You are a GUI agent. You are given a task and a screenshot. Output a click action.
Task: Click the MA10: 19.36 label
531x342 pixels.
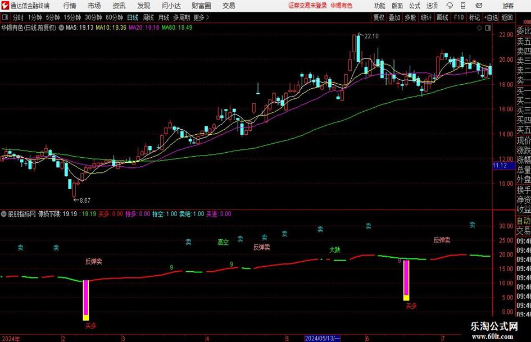pyautogui.click(x=111, y=28)
